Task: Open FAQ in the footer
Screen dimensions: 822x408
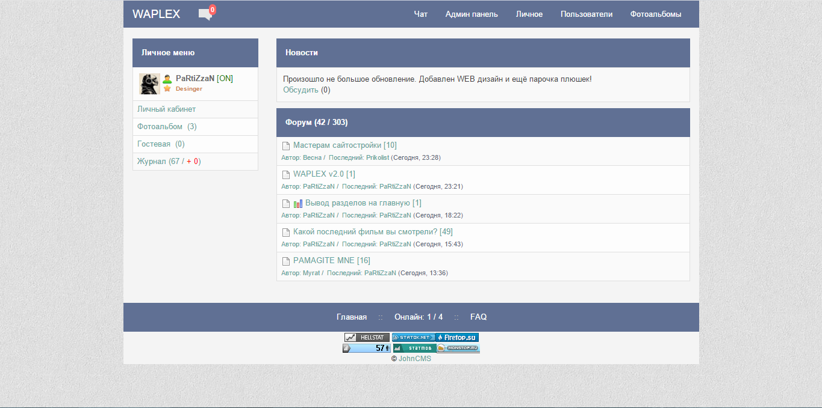Action: pyautogui.click(x=478, y=317)
